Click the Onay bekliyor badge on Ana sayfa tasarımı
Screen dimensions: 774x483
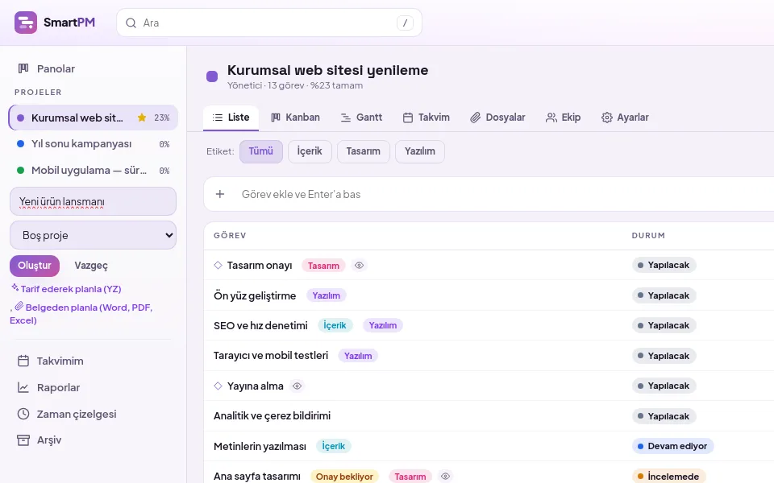point(344,477)
